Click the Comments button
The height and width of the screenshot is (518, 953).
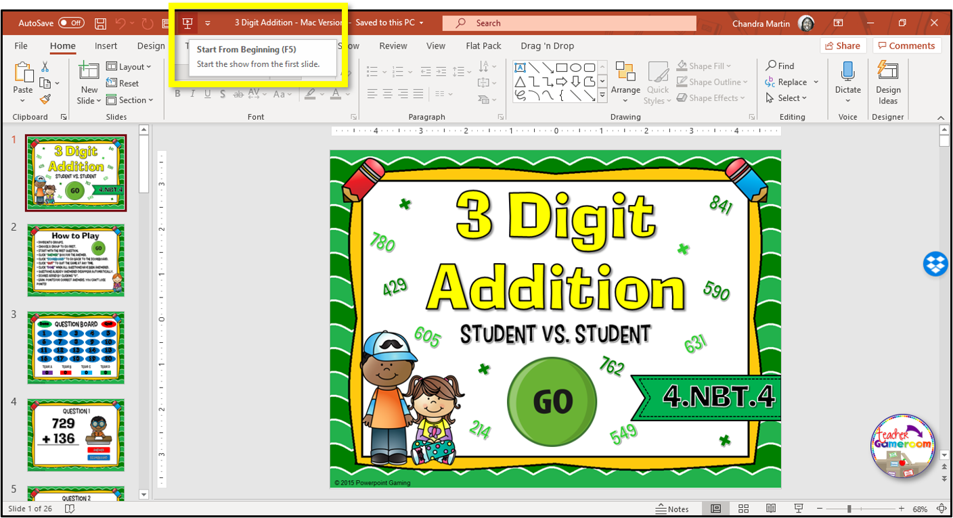click(907, 46)
